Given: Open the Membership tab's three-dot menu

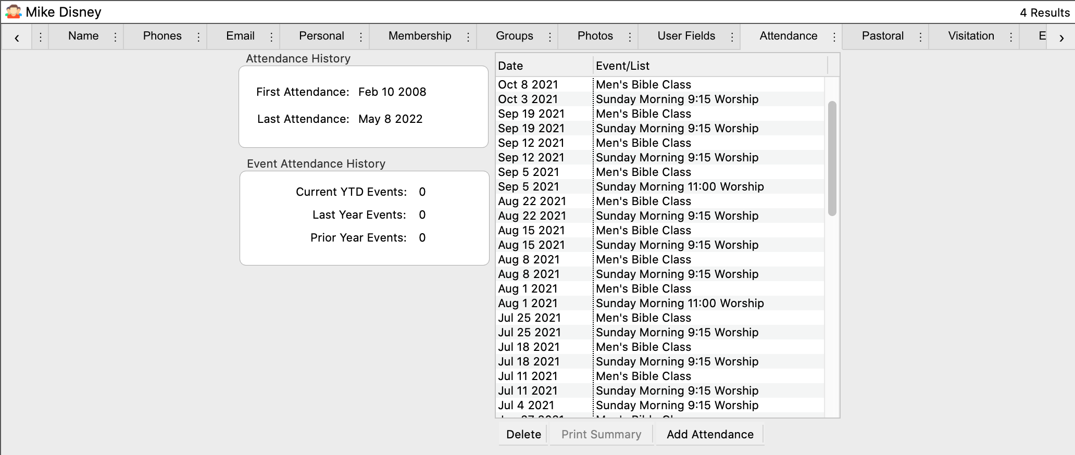Looking at the screenshot, I should pyautogui.click(x=468, y=36).
